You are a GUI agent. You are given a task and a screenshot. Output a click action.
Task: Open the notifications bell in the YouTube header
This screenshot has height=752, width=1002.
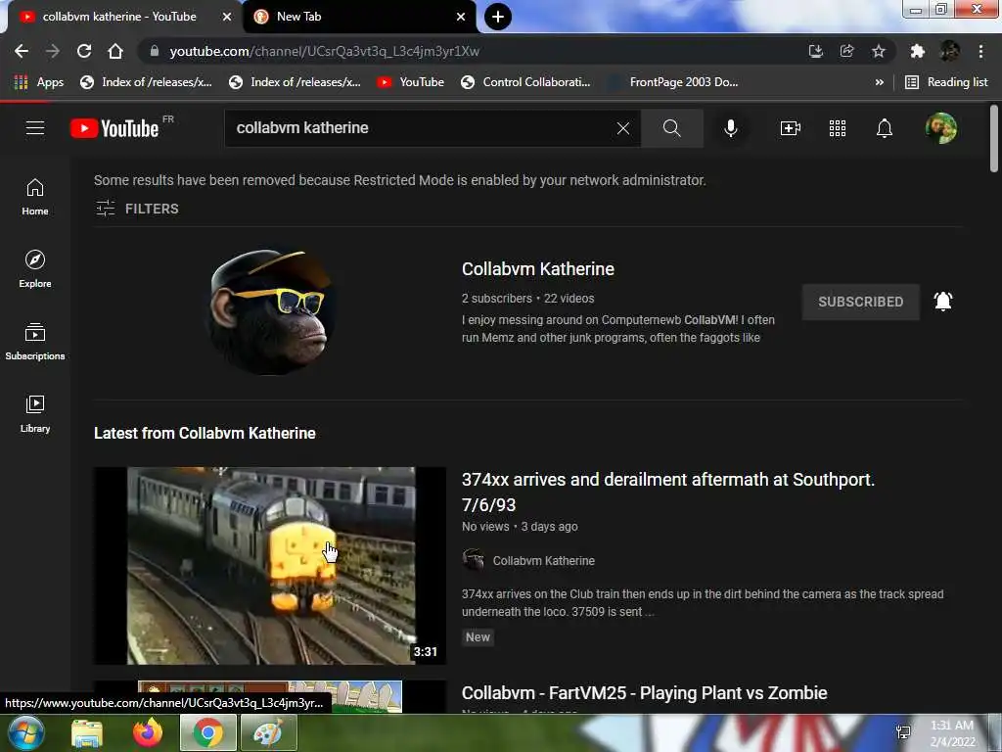pos(885,128)
